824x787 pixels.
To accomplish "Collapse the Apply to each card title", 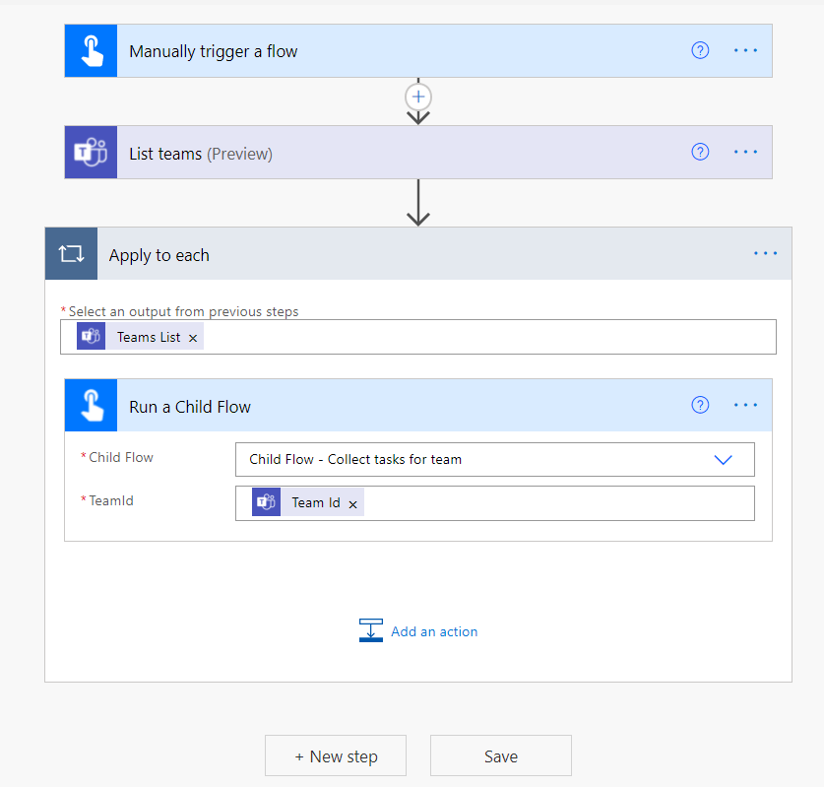I will (159, 255).
